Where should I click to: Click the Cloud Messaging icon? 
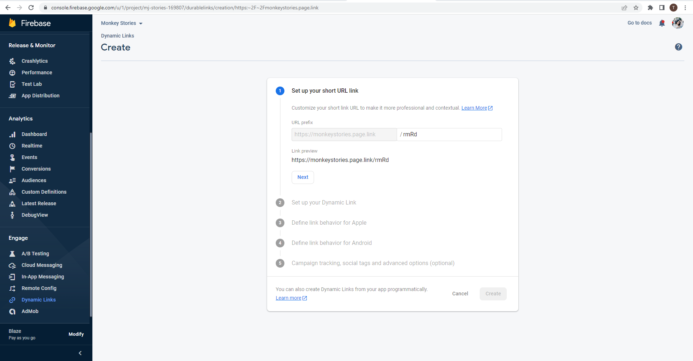[12, 265]
